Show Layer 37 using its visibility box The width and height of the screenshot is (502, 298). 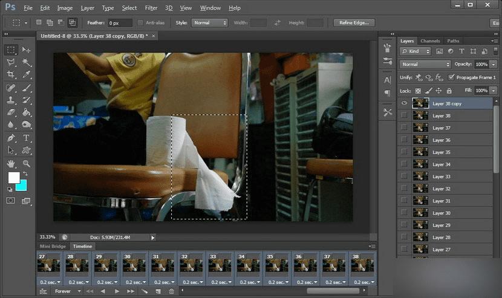(403, 128)
